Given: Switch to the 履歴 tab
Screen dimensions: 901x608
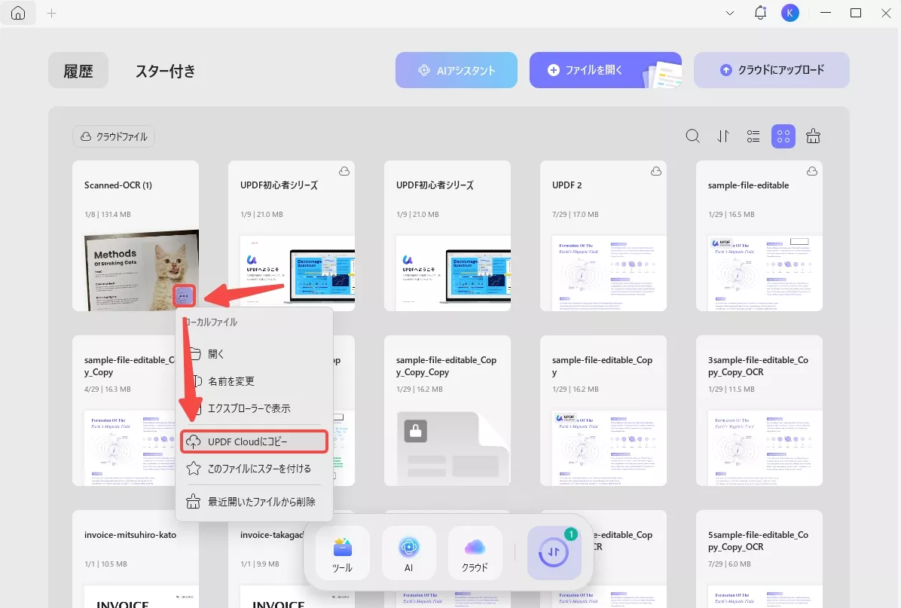Looking at the screenshot, I should point(78,70).
